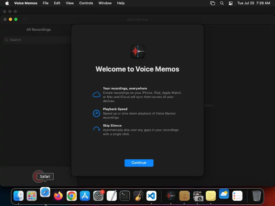Open Launchpad from the Dock
Viewport: 275px width, 206px height.
pyautogui.click(x=32, y=196)
